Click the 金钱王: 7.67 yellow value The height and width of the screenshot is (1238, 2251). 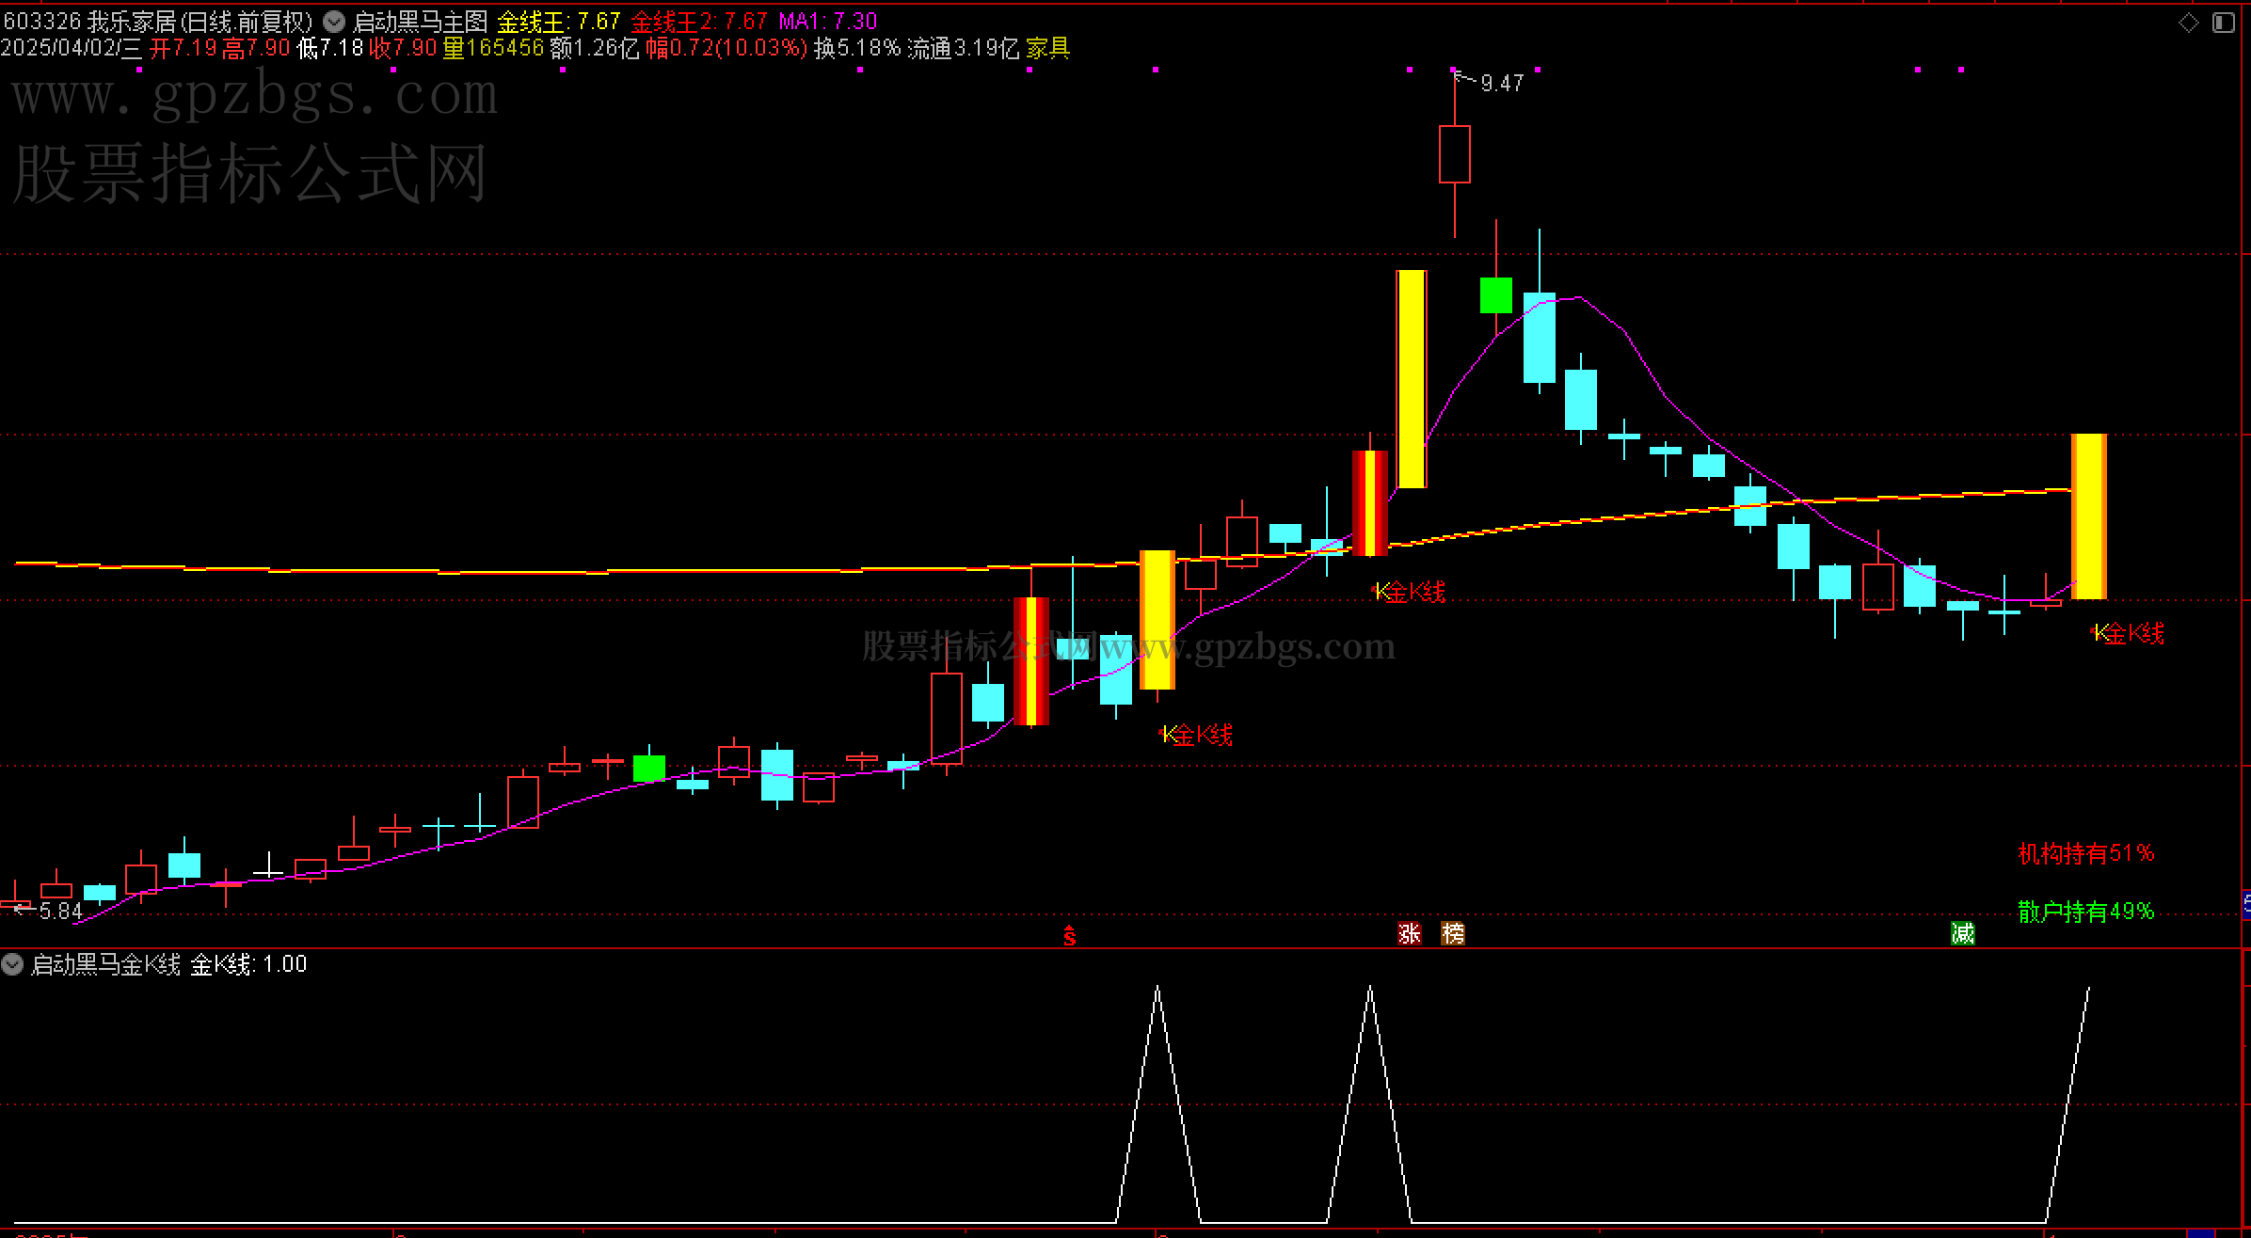tap(559, 21)
